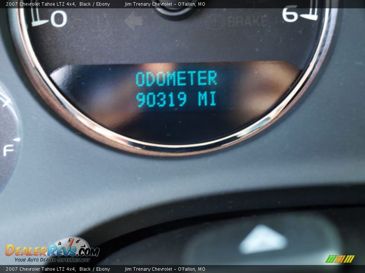This screenshot has width=365, height=273.
Task: Click the circular brake warning symbol
Action: pos(213,22)
